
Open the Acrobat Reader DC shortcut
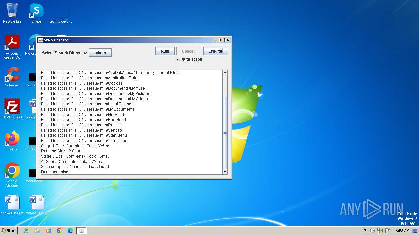pos(12,47)
